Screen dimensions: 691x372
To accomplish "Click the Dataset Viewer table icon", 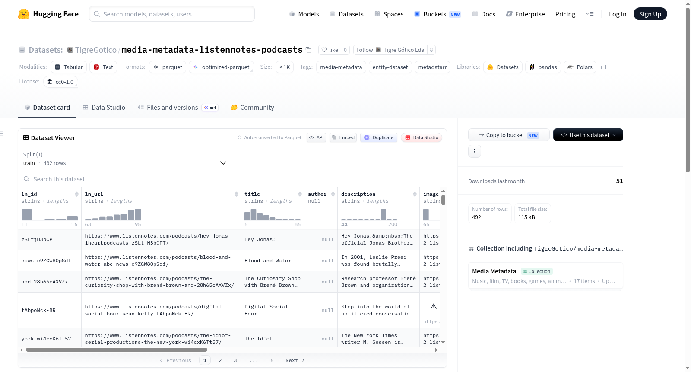I will pos(26,137).
